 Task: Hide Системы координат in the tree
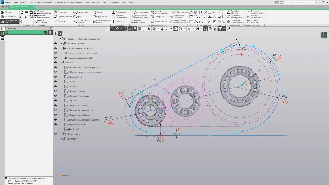point(55,44)
